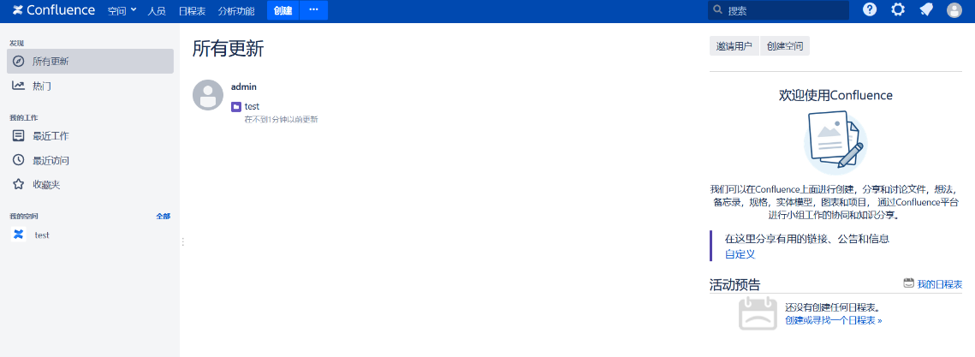Open 分析功能 in the top navigation
975x357 pixels.
click(x=236, y=10)
